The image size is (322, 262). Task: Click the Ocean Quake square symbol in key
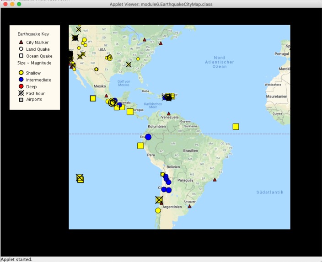(21, 56)
